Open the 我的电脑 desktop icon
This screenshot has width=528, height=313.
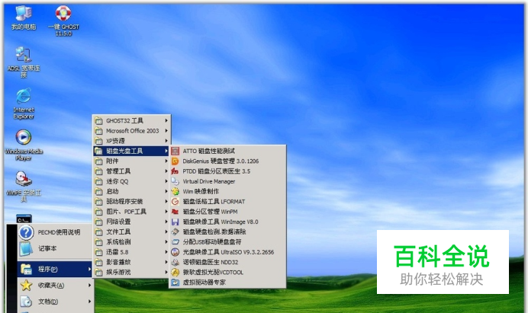[24, 18]
